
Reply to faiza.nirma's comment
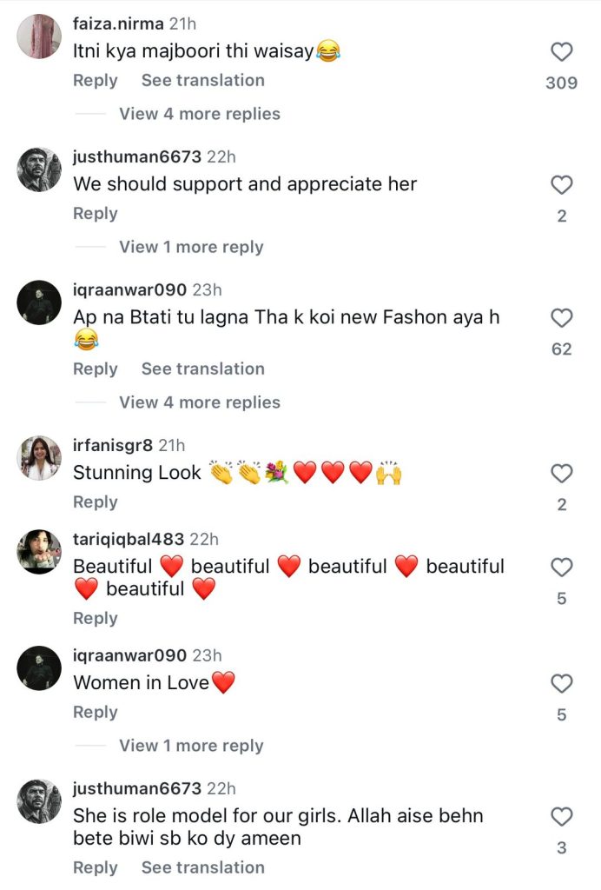[x=95, y=80]
